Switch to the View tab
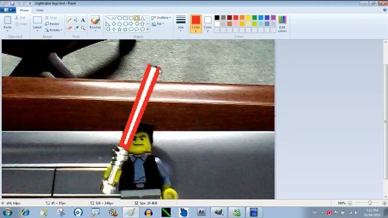The width and height of the screenshot is (388, 218). [x=39, y=10]
